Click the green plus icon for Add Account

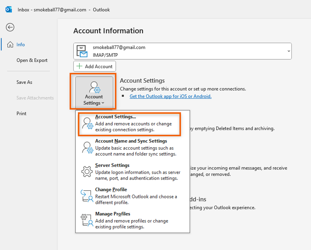(79, 66)
